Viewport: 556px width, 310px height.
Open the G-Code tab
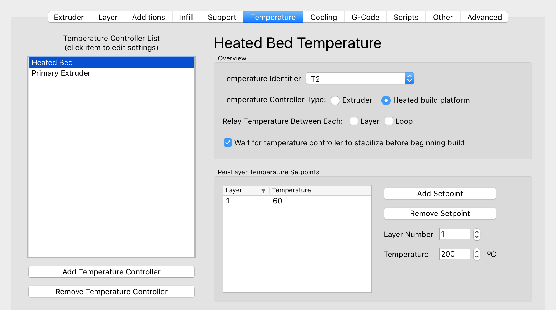pos(365,17)
